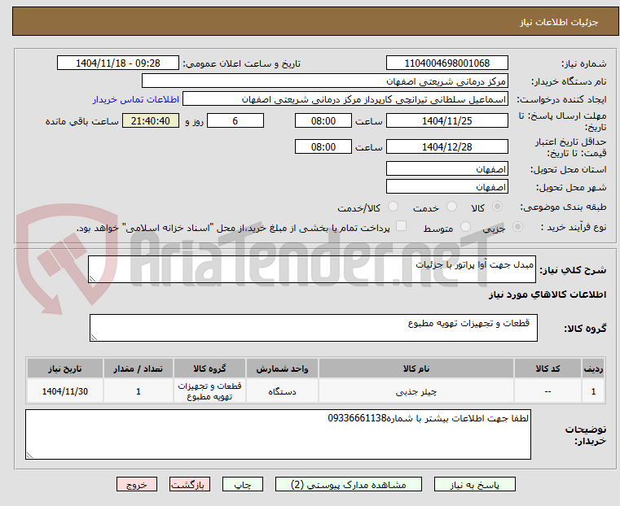Open اطلاعات تماس خریدار link
This screenshot has width=620, height=506.
click(136, 99)
